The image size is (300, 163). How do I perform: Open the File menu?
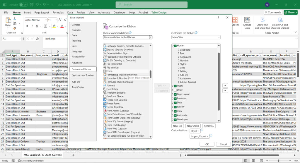[x=6, y=12]
